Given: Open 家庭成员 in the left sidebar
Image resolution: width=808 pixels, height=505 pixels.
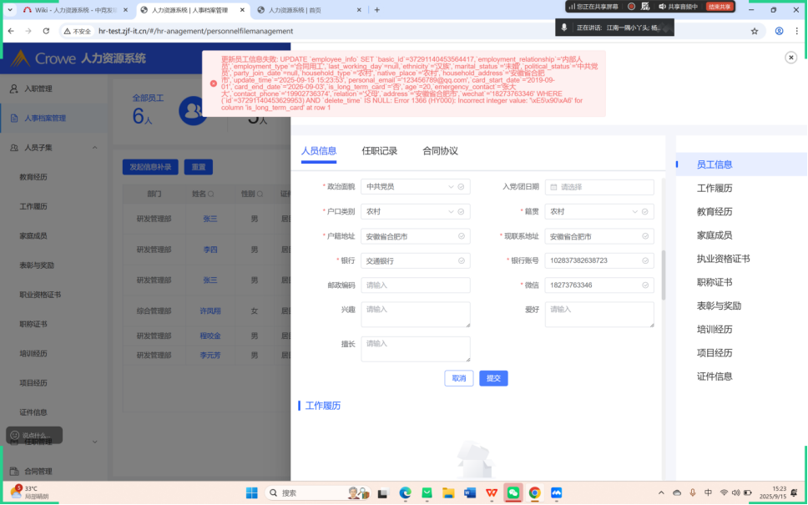Looking at the screenshot, I should pos(33,235).
